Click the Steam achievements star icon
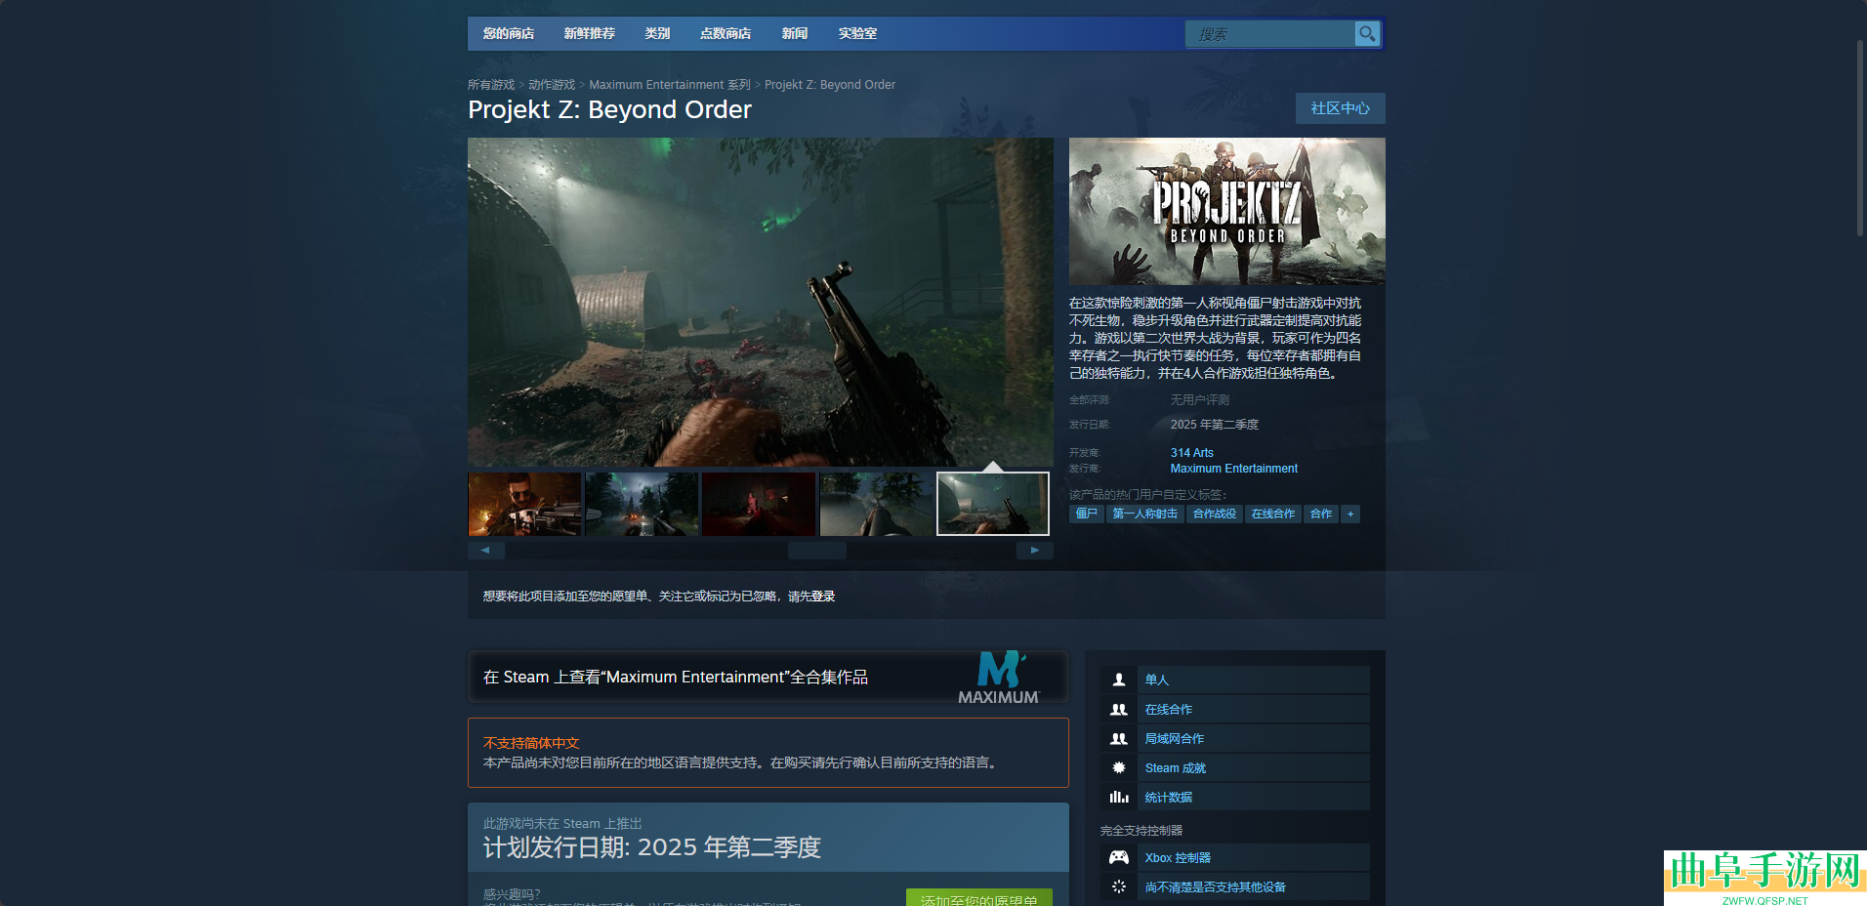This screenshot has width=1867, height=906. [x=1119, y=768]
